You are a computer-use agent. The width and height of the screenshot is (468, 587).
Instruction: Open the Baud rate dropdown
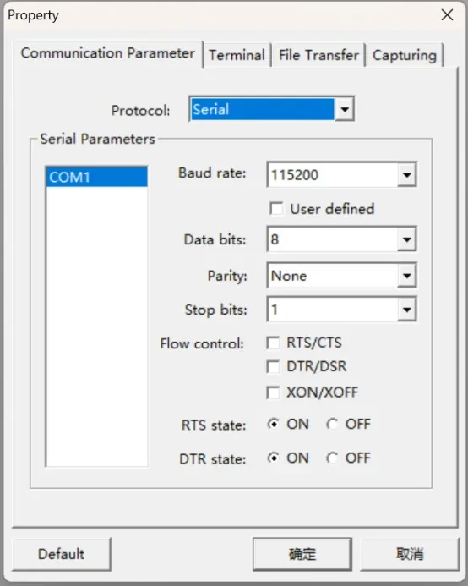[x=406, y=174]
